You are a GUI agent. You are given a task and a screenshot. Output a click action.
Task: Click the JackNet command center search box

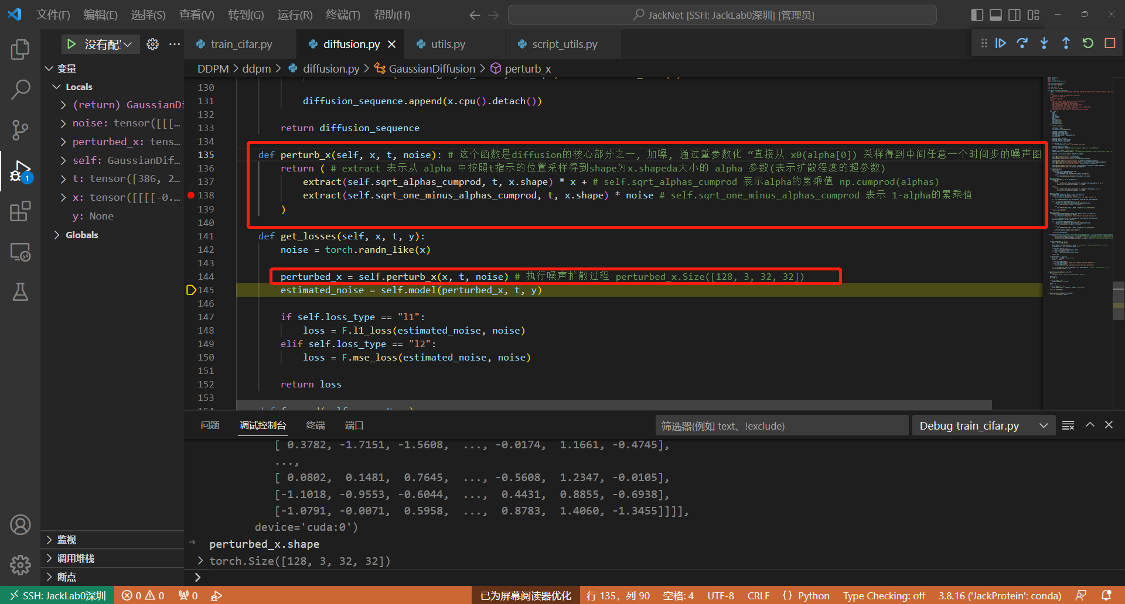point(722,15)
